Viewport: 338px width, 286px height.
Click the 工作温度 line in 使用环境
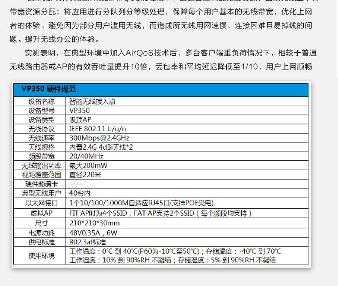(175, 251)
